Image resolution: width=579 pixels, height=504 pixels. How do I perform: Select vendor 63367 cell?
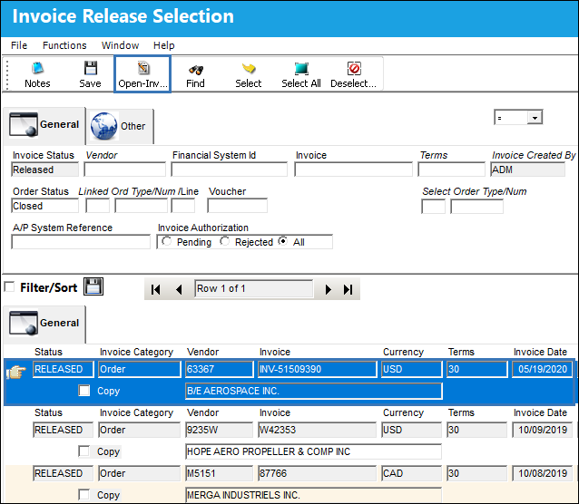(220, 369)
